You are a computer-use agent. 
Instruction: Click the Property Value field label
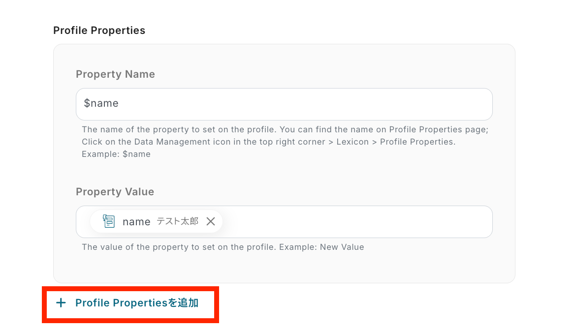coord(115,192)
